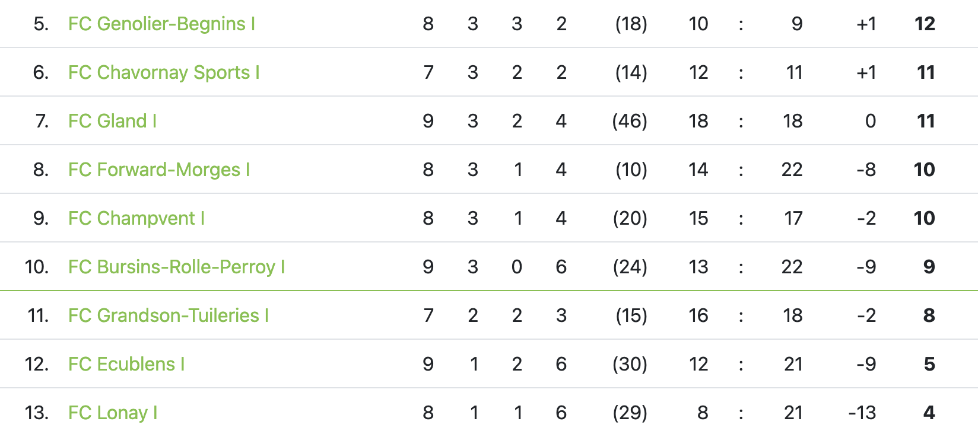Click the 12 points total for Genolier-Begnins
The image size is (978, 434).
pos(925,24)
